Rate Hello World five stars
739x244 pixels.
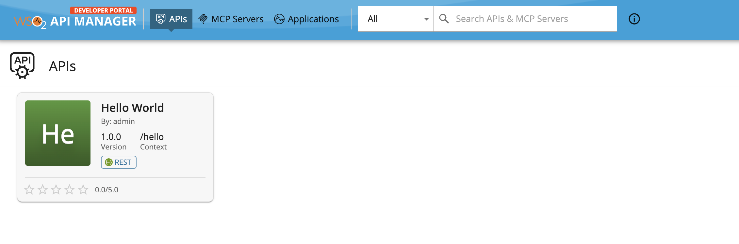(x=83, y=189)
